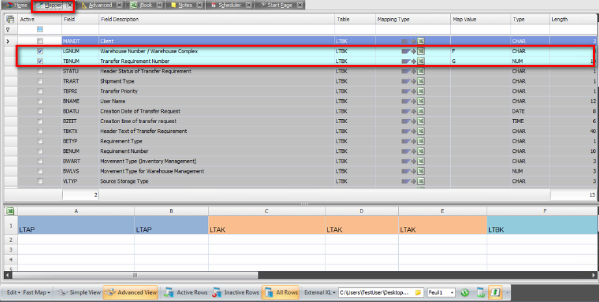Click the horizontal scrollbar of the spreadsheet
The width and height of the screenshot is (599, 302).
click(x=195, y=275)
